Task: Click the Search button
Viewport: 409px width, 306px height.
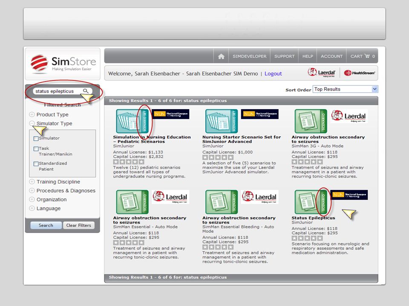Action: click(x=46, y=225)
